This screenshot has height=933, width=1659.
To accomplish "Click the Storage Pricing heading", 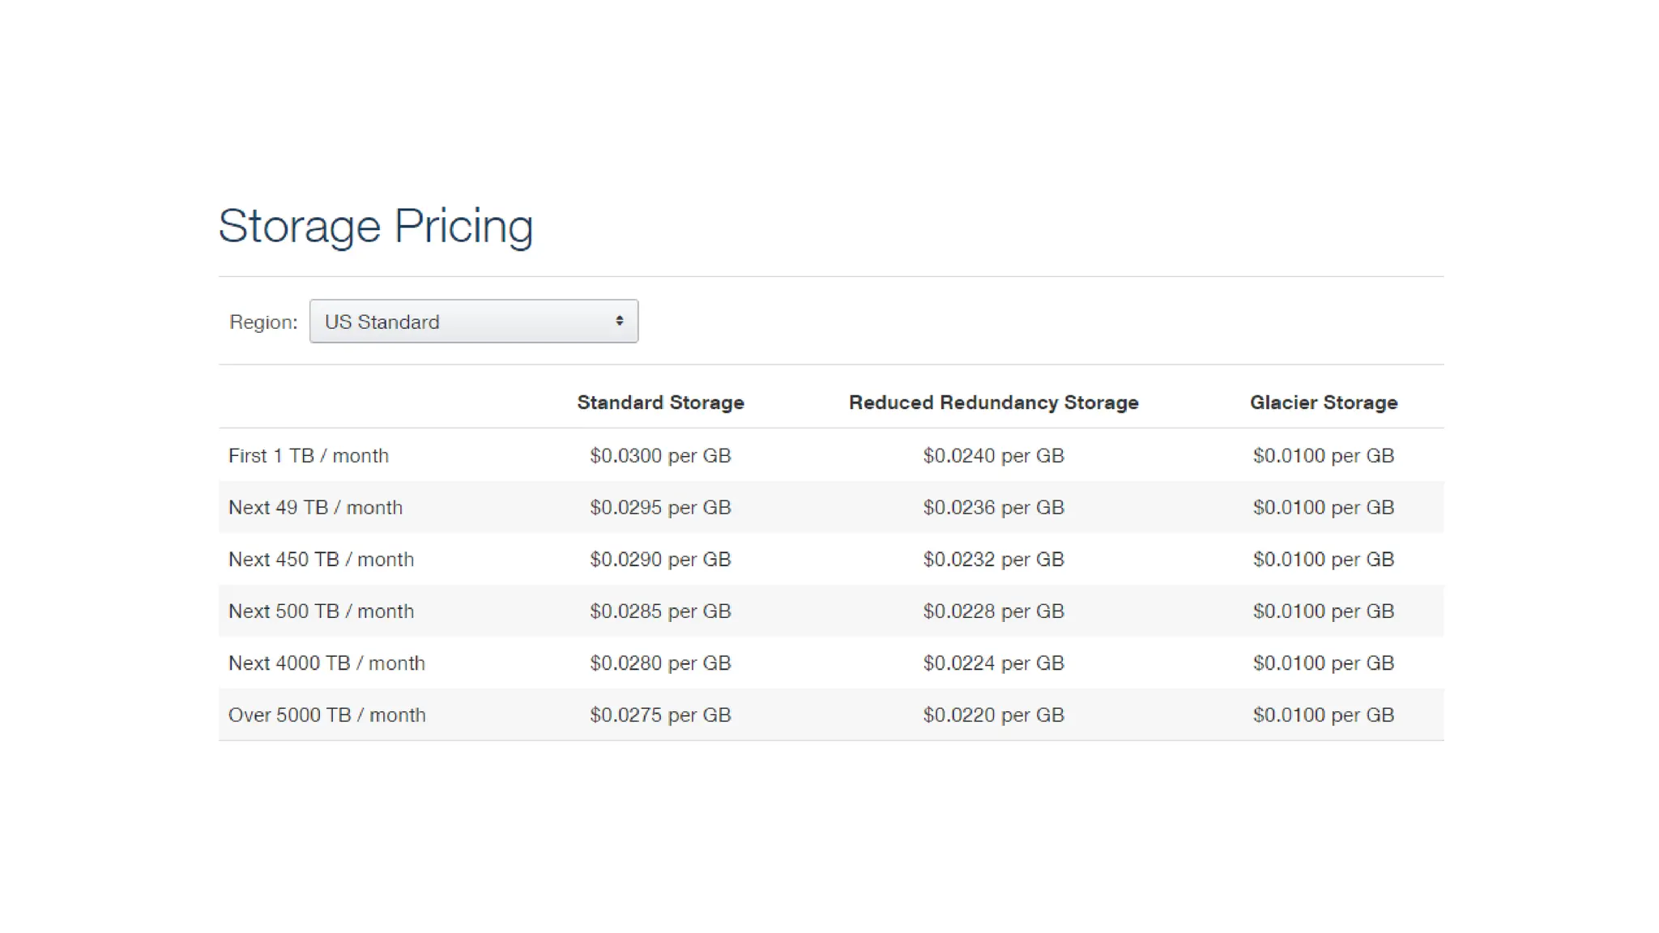I will coord(375,226).
